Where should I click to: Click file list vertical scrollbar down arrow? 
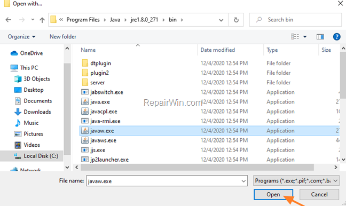(x=343, y=160)
